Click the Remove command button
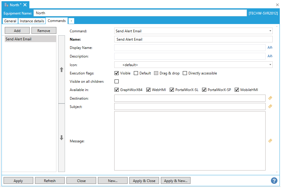281x188 pixels. pos(44,31)
